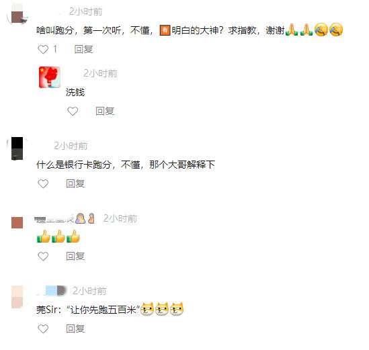Open avatar of the thumbs-up commenter
The image size is (369, 350).
pos(17,223)
